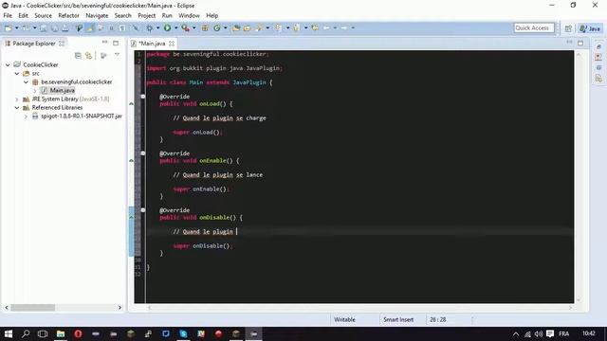Maximize the editor area
The height and width of the screenshot is (341, 607).
coord(580,43)
